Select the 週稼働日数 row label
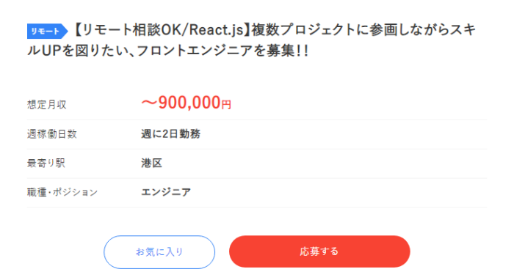514x280 pixels. (52, 134)
